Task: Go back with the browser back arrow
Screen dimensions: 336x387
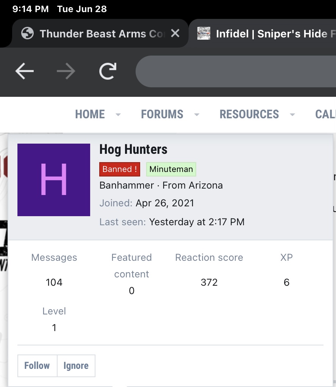Action: (x=25, y=71)
